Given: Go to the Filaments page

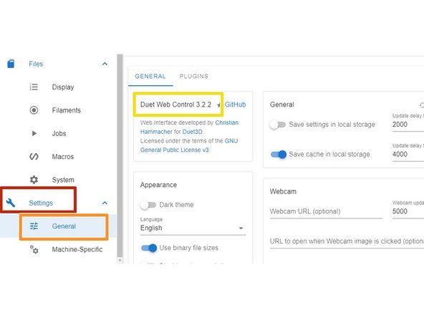Looking at the screenshot, I should point(66,110).
